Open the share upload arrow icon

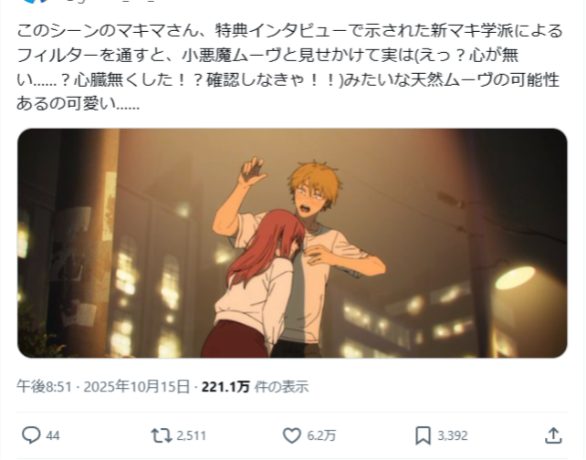553,435
